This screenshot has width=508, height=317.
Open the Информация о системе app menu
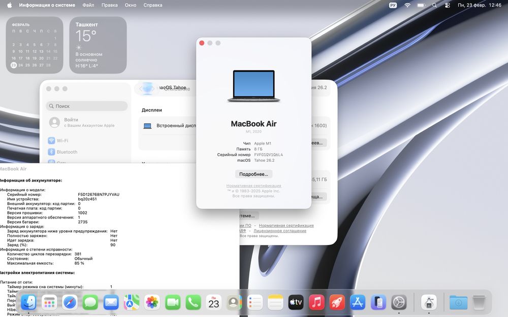coord(47,5)
